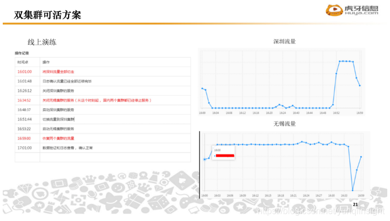The height and width of the screenshot is (221, 390).
Task: Click the red redacted bar in the tooltip
Action: coord(225,156)
